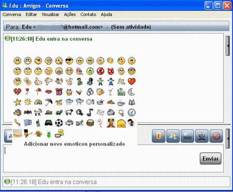Collapse side panel using upper arrow handle

[x=228, y=46]
